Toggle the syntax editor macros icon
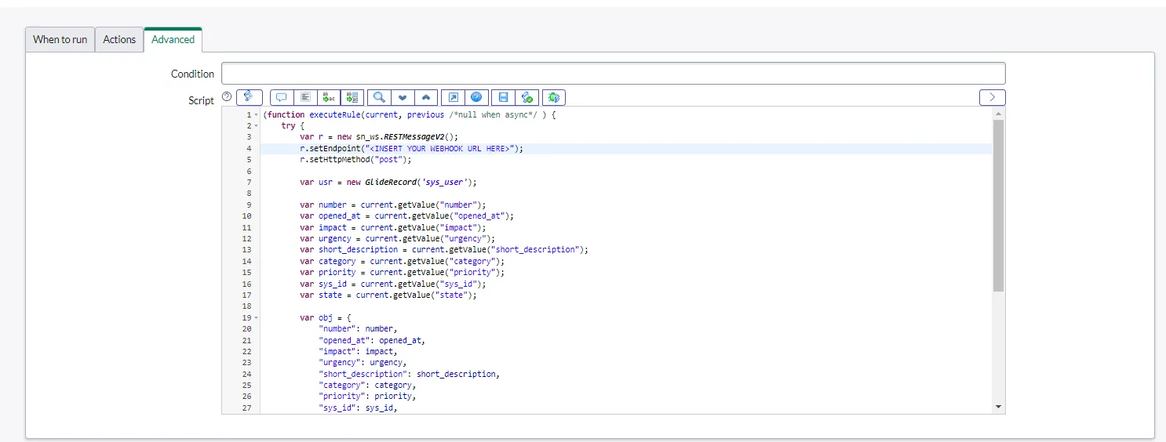 249,97
